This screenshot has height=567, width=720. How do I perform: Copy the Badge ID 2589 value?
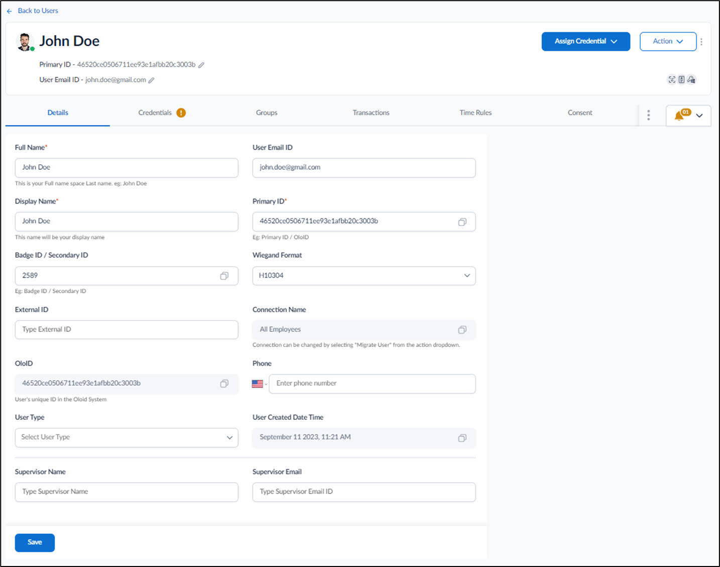[x=224, y=276]
